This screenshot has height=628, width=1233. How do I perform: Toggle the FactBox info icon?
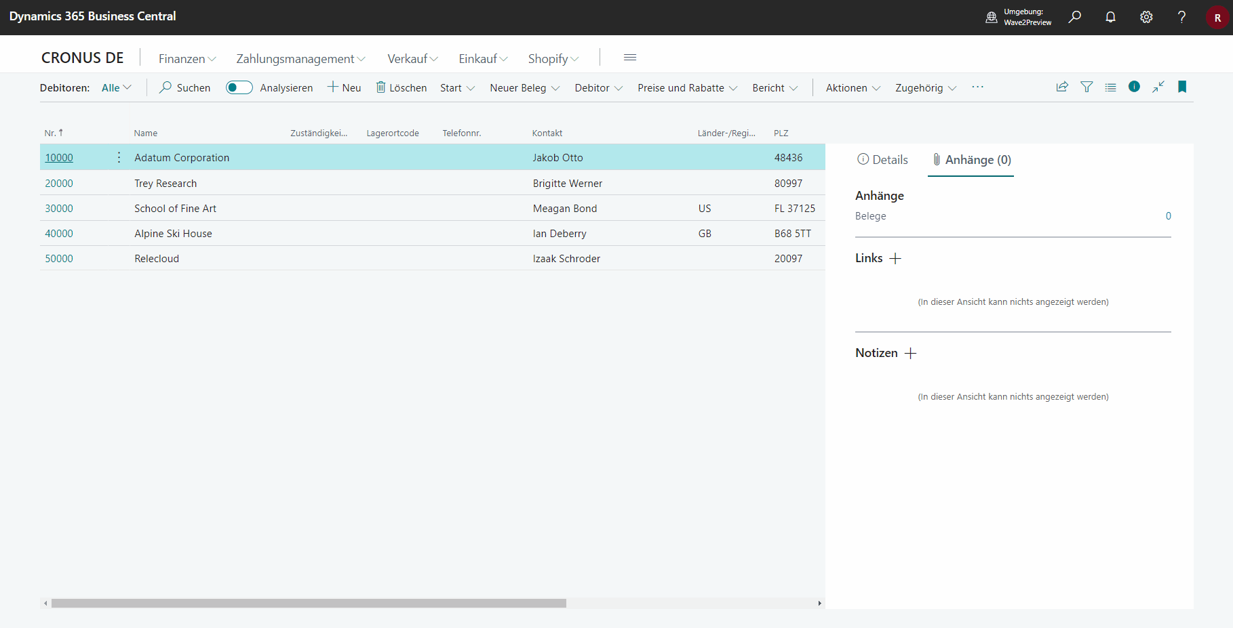(1134, 87)
